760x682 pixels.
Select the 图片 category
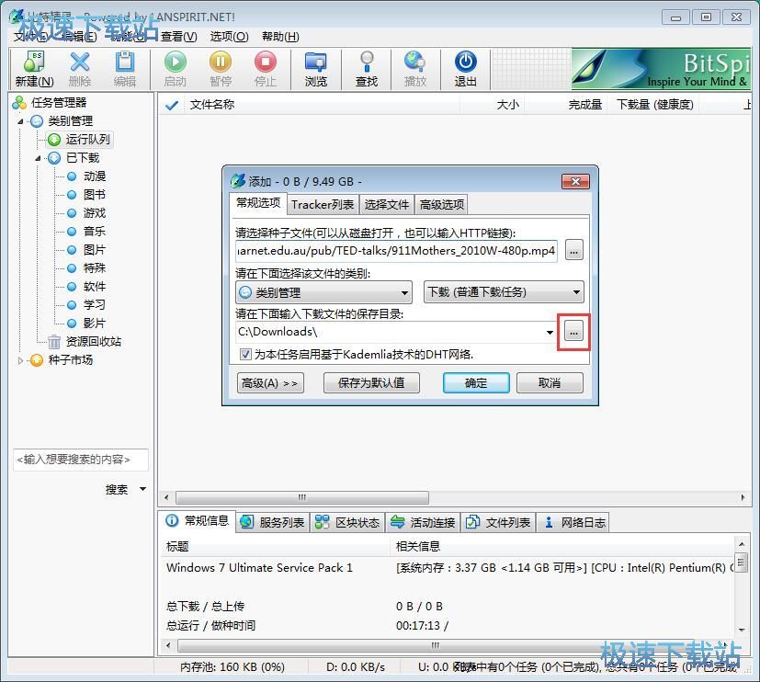pyautogui.click(x=86, y=250)
